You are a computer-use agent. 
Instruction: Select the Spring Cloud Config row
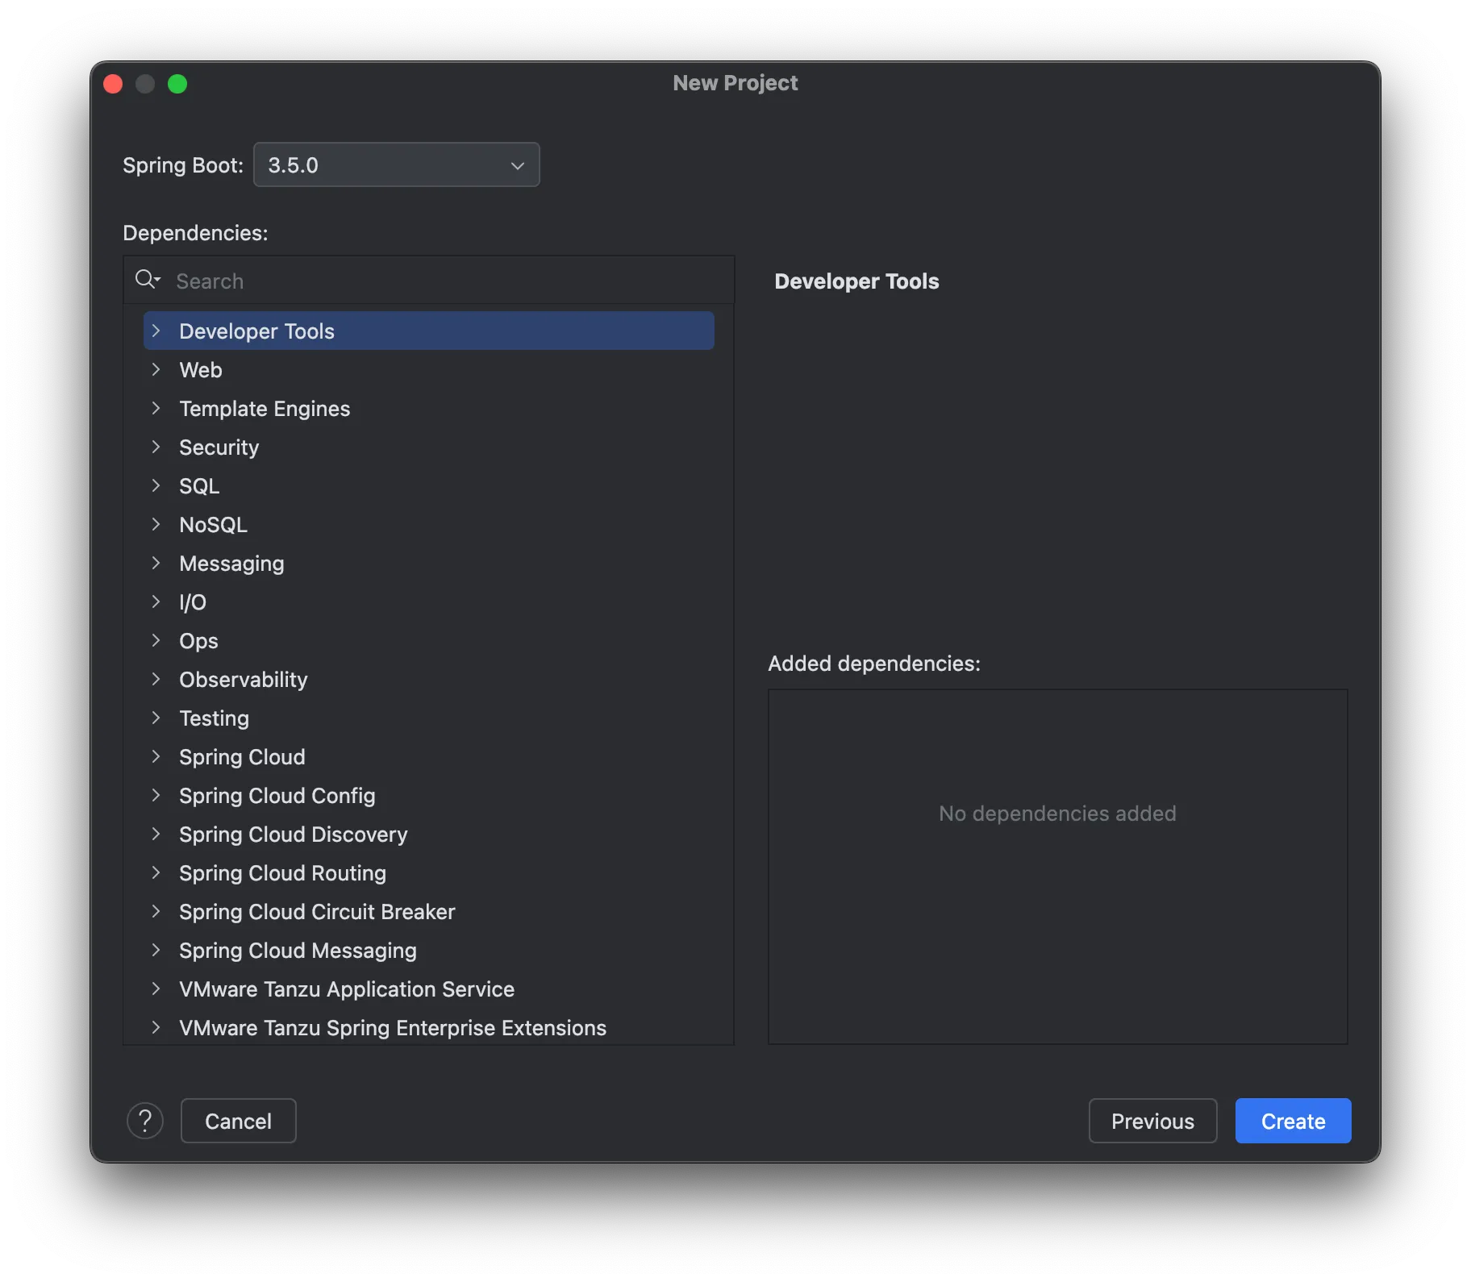point(429,795)
